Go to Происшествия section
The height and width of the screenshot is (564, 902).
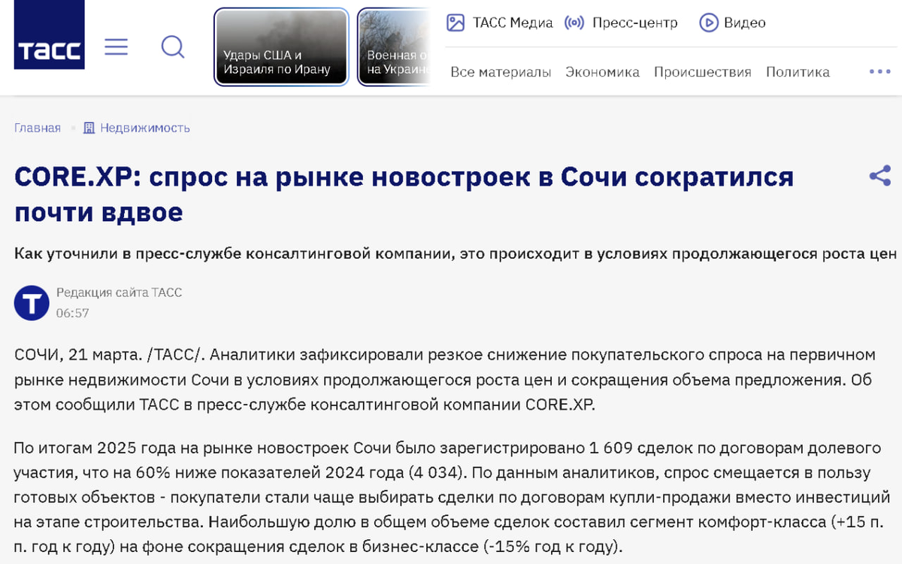click(703, 72)
